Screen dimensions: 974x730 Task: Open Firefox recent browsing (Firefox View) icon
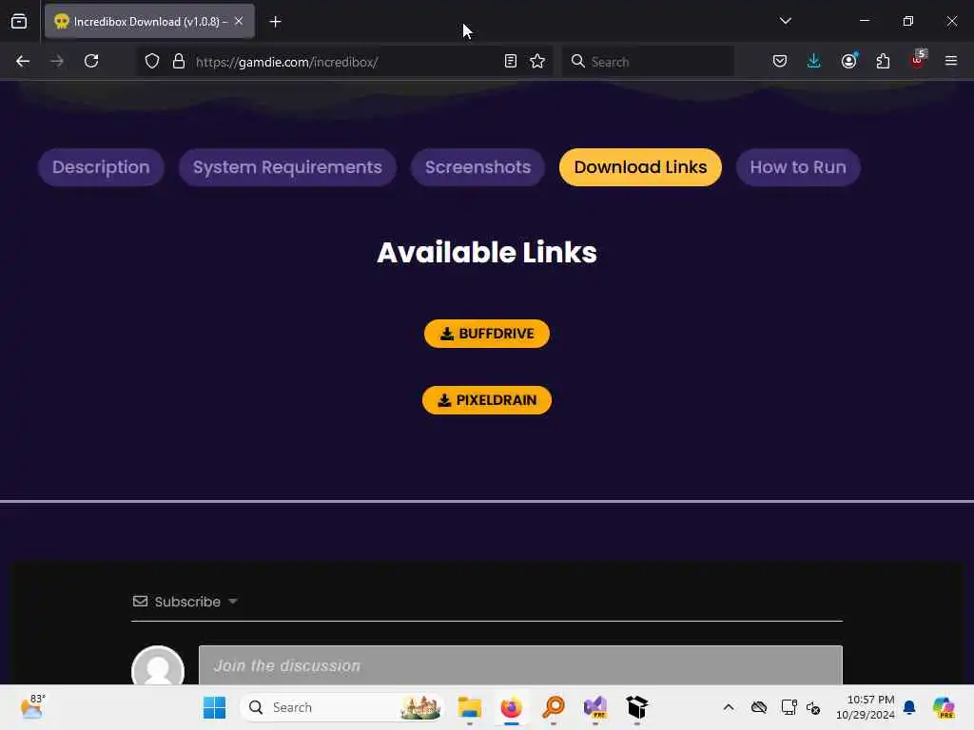pos(19,21)
